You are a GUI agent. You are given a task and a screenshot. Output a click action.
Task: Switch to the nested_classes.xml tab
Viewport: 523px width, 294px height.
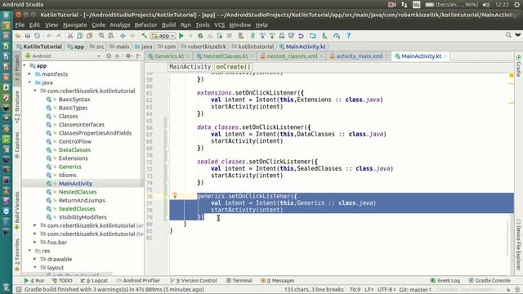tap(292, 56)
